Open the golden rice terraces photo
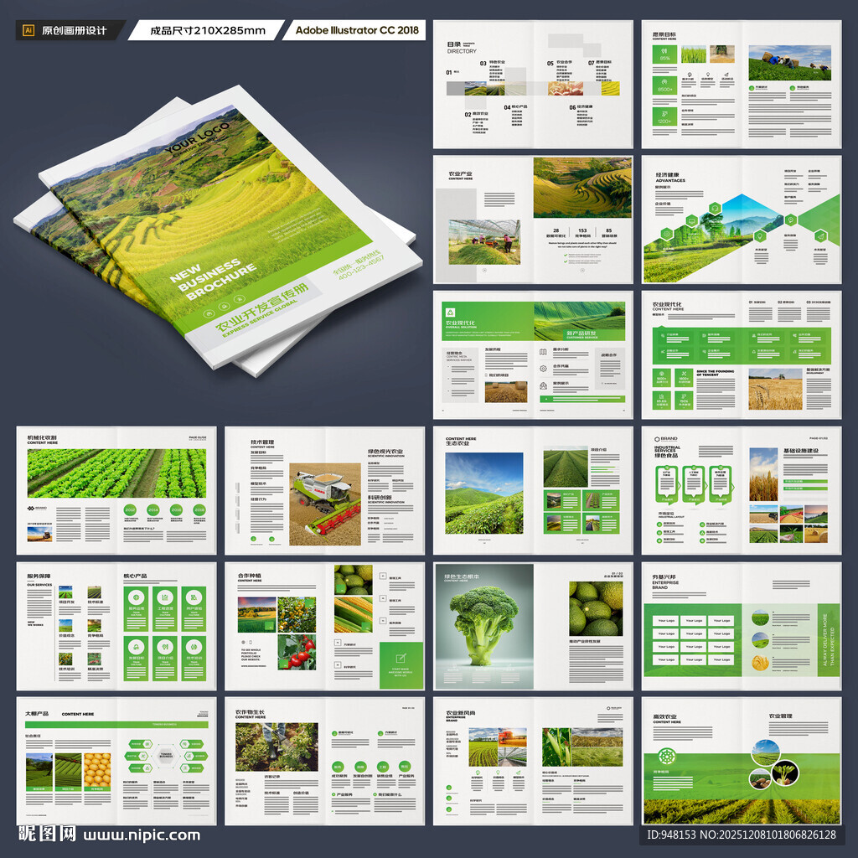Image resolution: width=858 pixels, height=858 pixels. (582, 188)
